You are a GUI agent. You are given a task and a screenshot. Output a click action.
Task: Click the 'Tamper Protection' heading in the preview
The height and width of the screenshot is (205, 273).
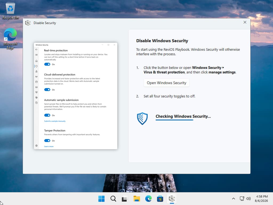click(55, 130)
